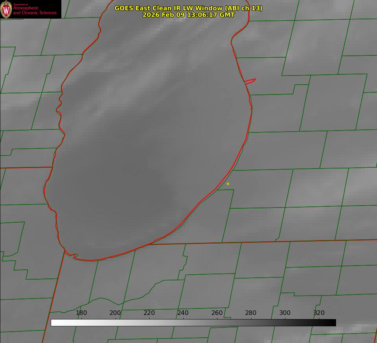The image size is (377, 343).
Task: Click the University of Wisconsin crest logo
Action: [6, 9]
